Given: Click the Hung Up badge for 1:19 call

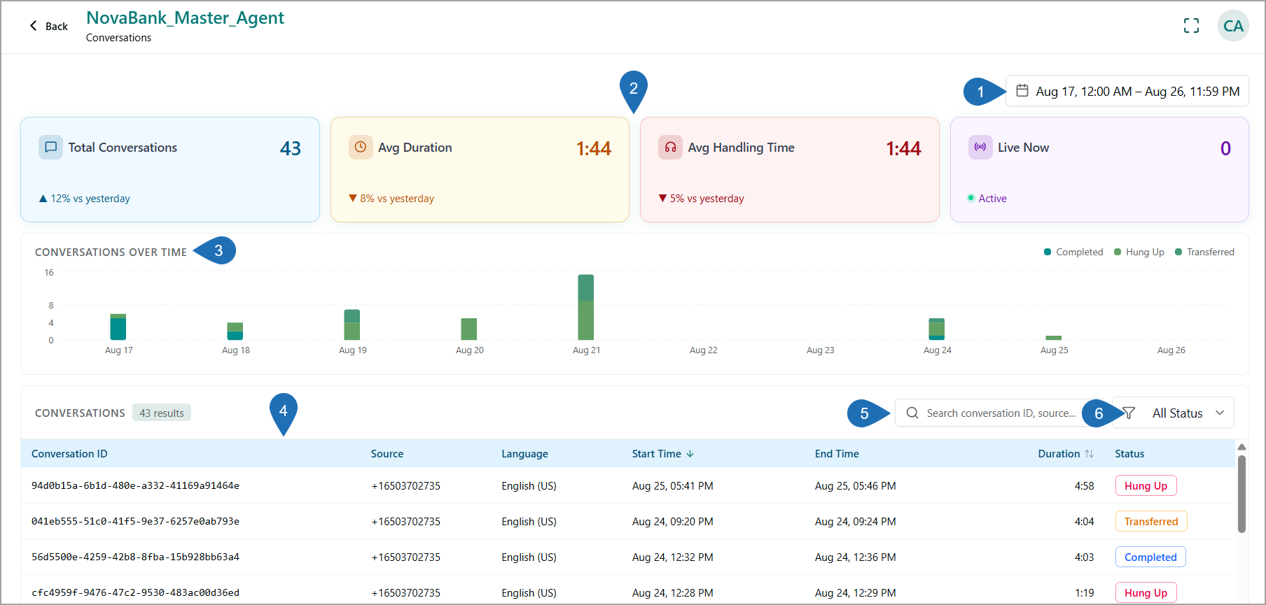Looking at the screenshot, I should click(1146, 592).
